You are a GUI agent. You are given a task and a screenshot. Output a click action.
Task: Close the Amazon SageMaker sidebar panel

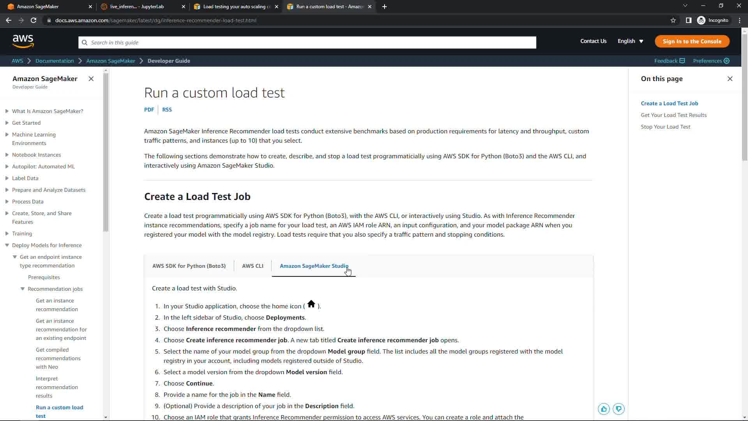coord(91,79)
